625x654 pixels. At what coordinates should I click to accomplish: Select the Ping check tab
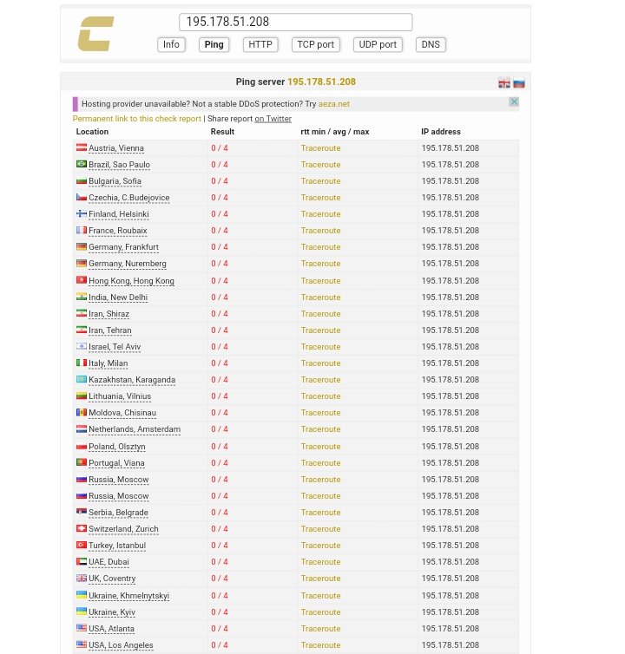[214, 44]
